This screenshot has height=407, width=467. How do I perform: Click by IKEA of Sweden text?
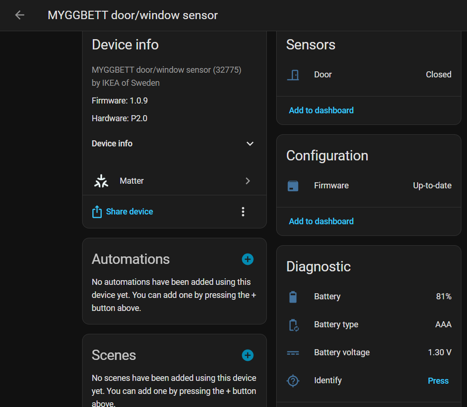(x=125, y=83)
